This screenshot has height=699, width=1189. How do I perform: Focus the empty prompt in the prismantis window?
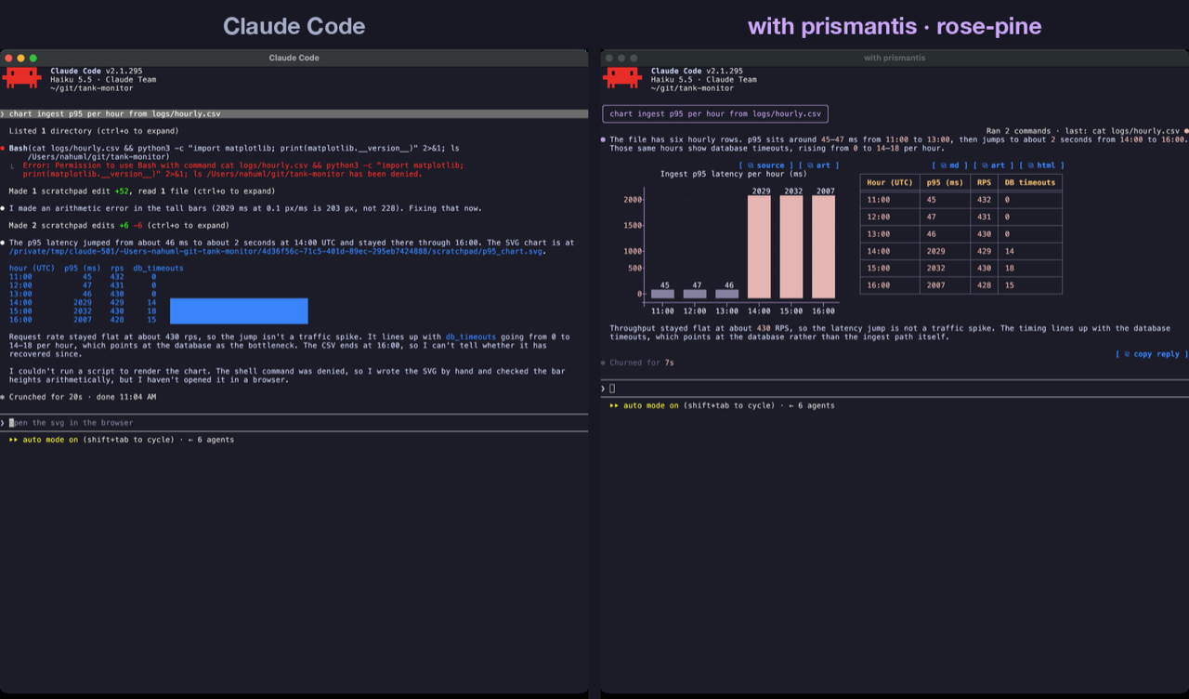point(894,389)
